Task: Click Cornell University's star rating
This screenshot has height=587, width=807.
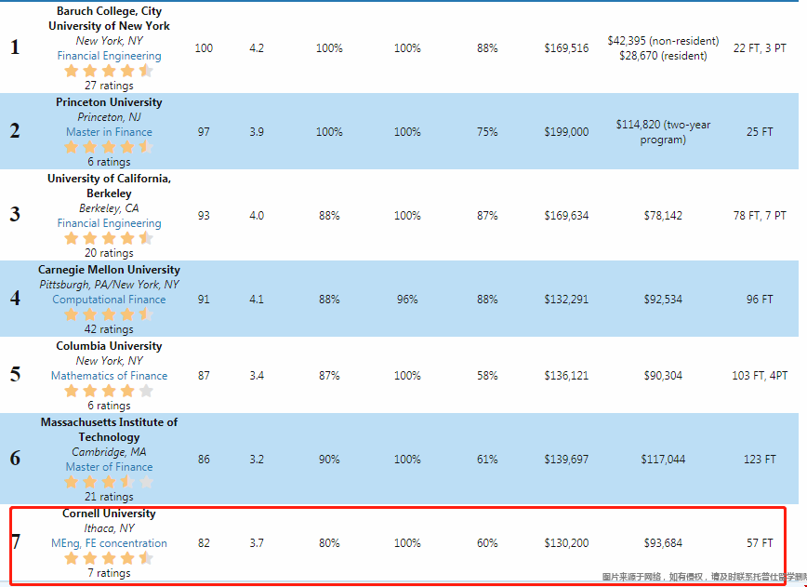Action: [x=109, y=558]
